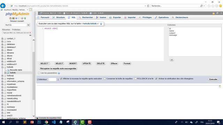This screenshot has height=125, width=223.
Task: Enable ROLLBACK à la fin checkbox
Action: tap(135, 78)
